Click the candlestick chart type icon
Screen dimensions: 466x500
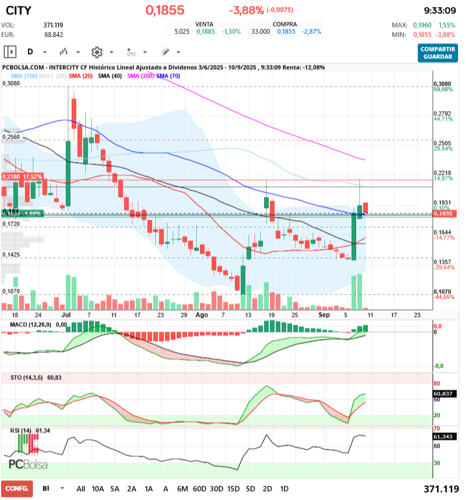pos(64,51)
